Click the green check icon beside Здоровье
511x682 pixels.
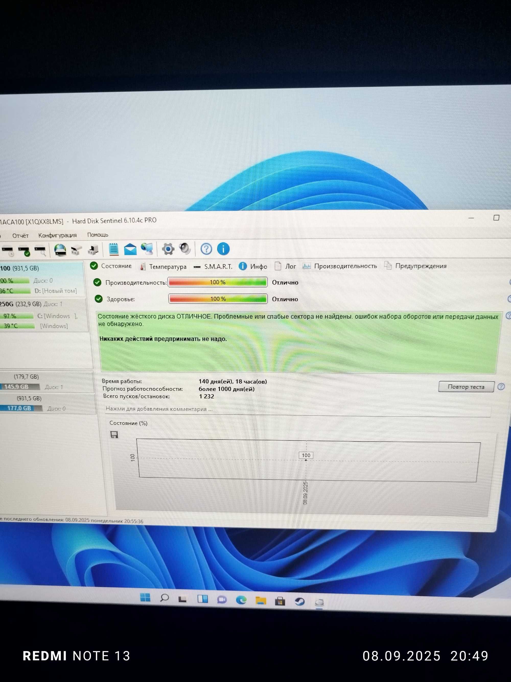pyautogui.click(x=99, y=299)
